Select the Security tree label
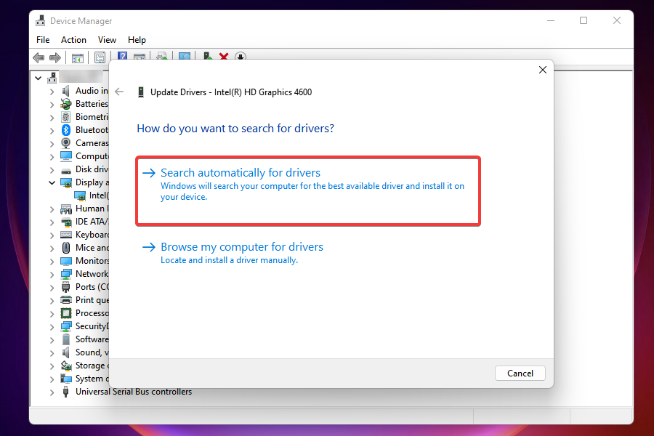Viewport: 654px width, 436px height. tap(92, 326)
